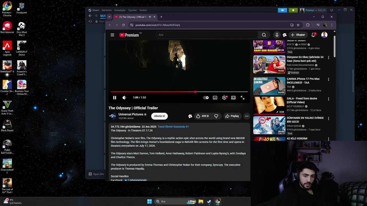Screen dimensions: 367x206
Task: Open more actions menu under the video
Action: [247, 116]
